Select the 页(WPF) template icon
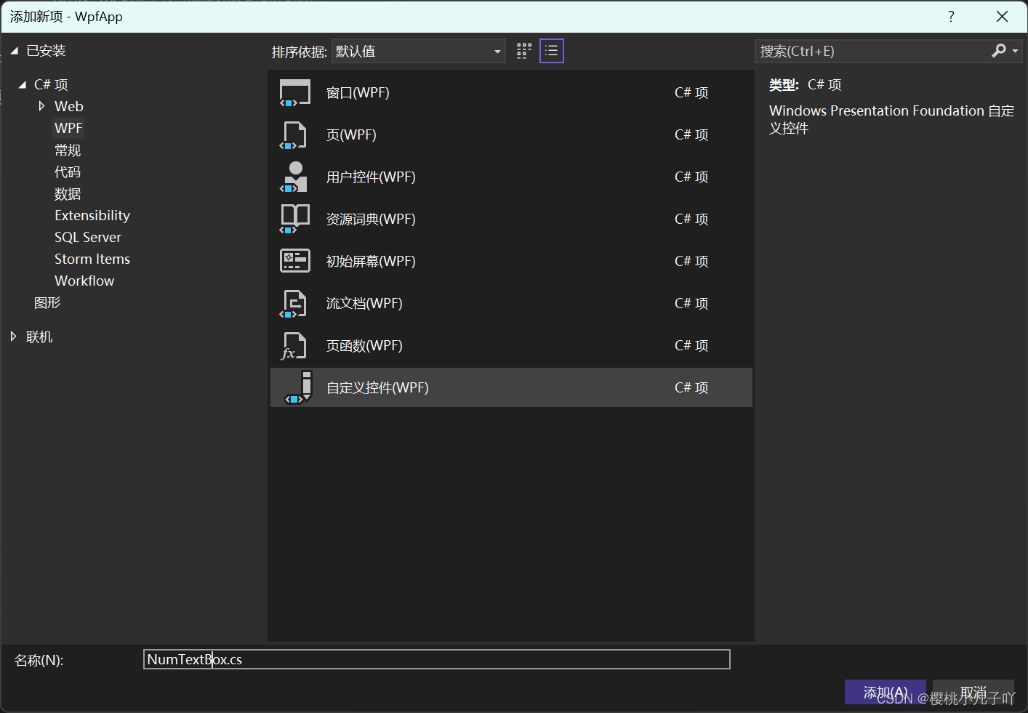1028x713 pixels. point(294,134)
